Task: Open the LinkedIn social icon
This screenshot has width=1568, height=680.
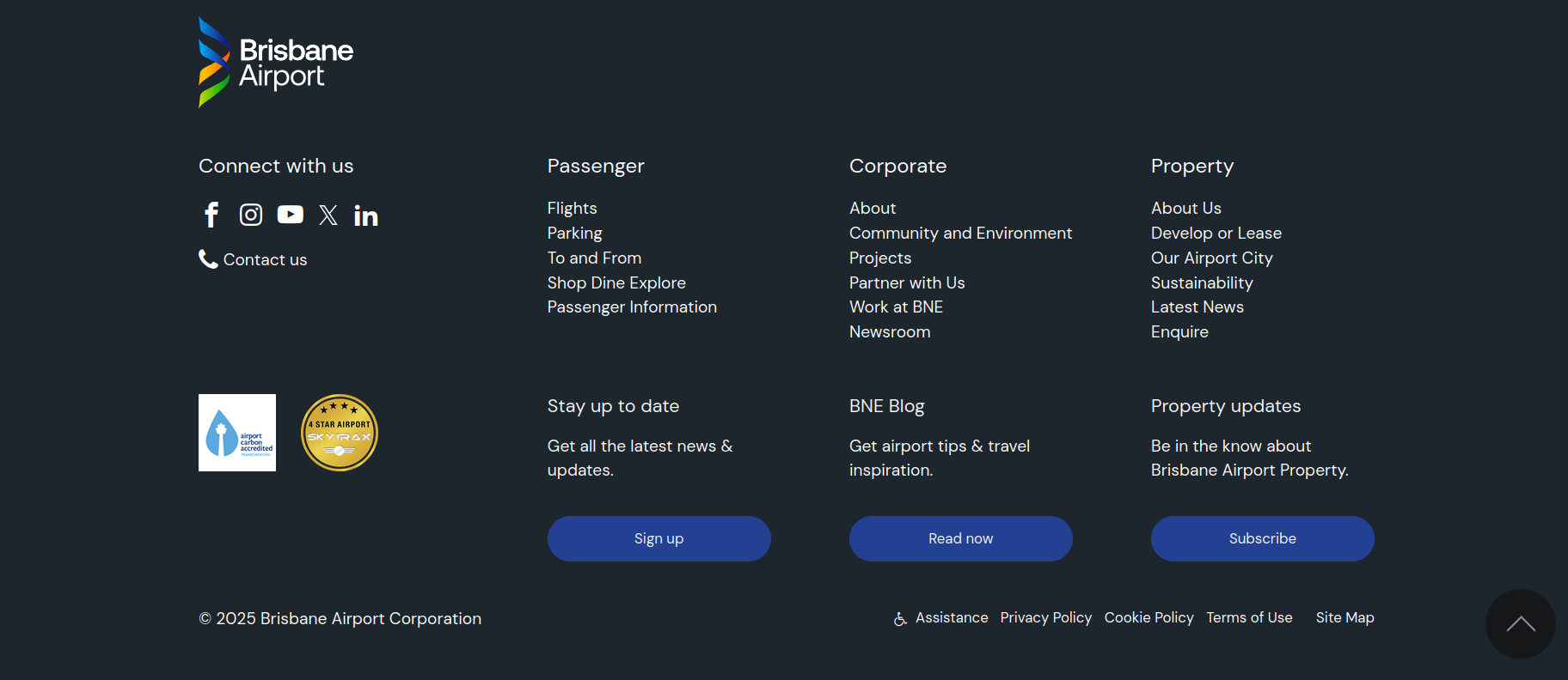Action: tap(366, 216)
